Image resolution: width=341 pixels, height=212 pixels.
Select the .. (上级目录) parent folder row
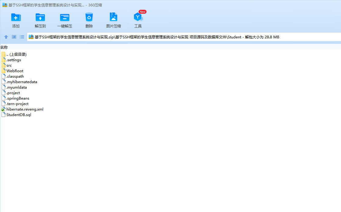tap(14, 54)
